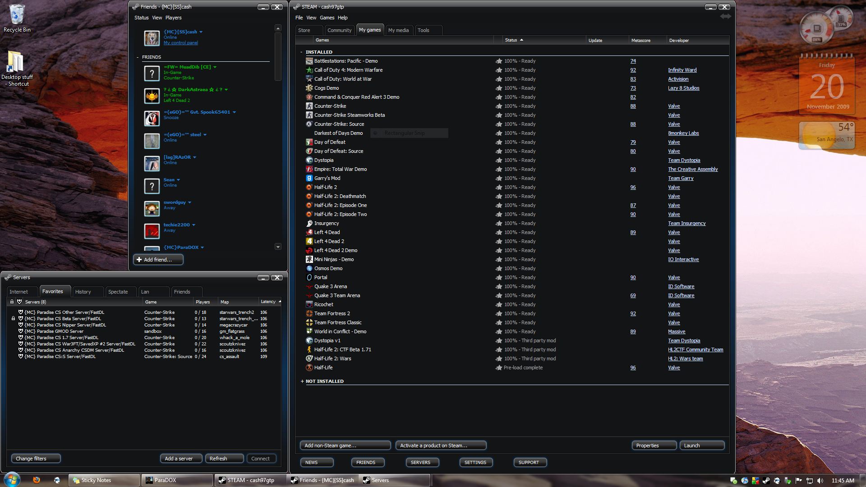Toggle favorite star for Left 4 Dead
This screenshot has height=487, width=866.
click(499, 232)
